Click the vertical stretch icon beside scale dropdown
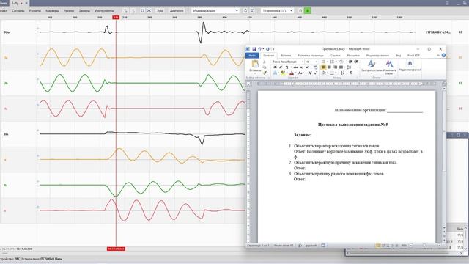 pyautogui.click(x=245, y=11)
